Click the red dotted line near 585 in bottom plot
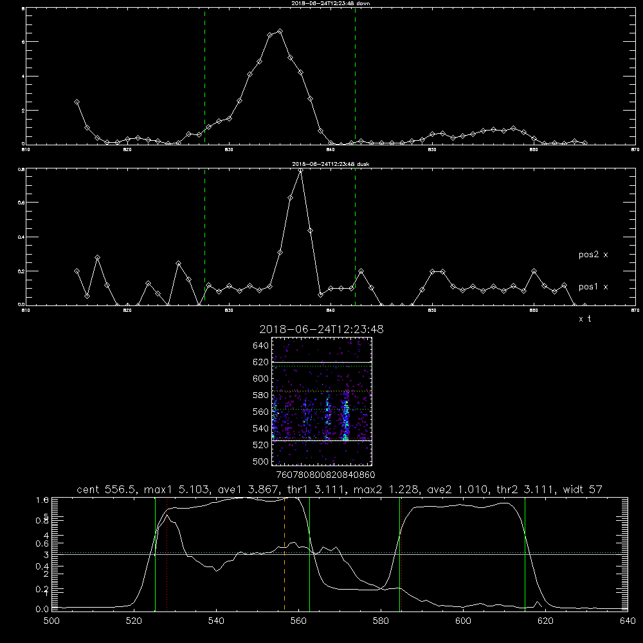This screenshot has width=643, height=643. (x=401, y=554)
